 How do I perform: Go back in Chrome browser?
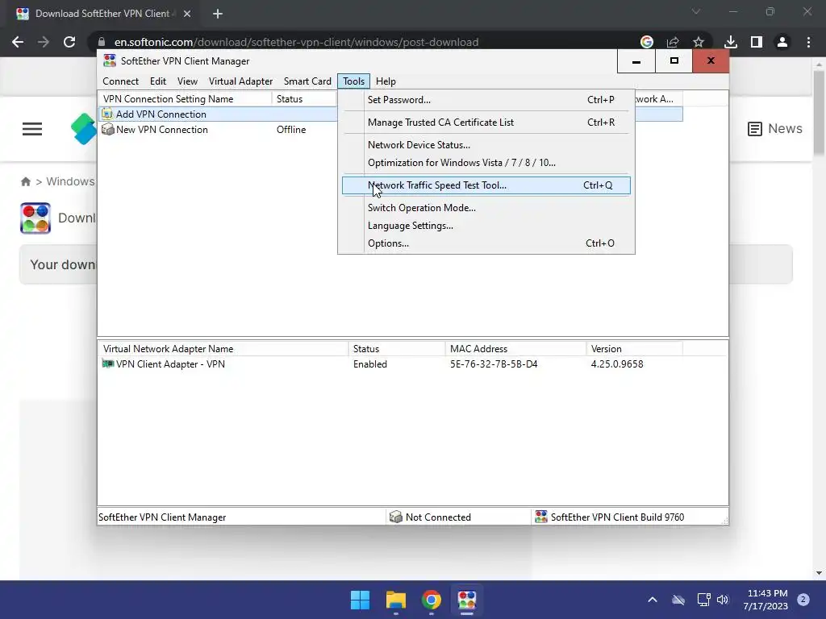[x=18, y=42]
